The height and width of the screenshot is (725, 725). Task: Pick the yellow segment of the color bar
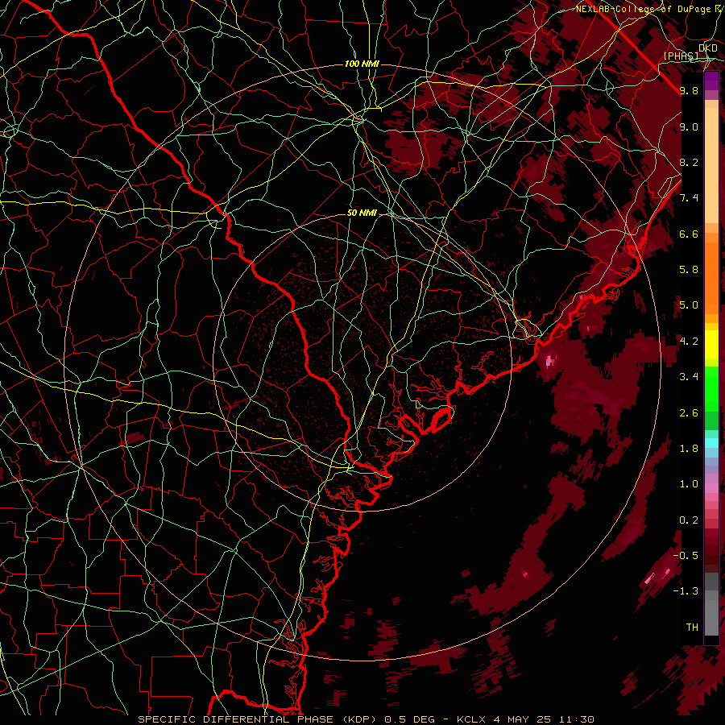click(x=711, y=345)
